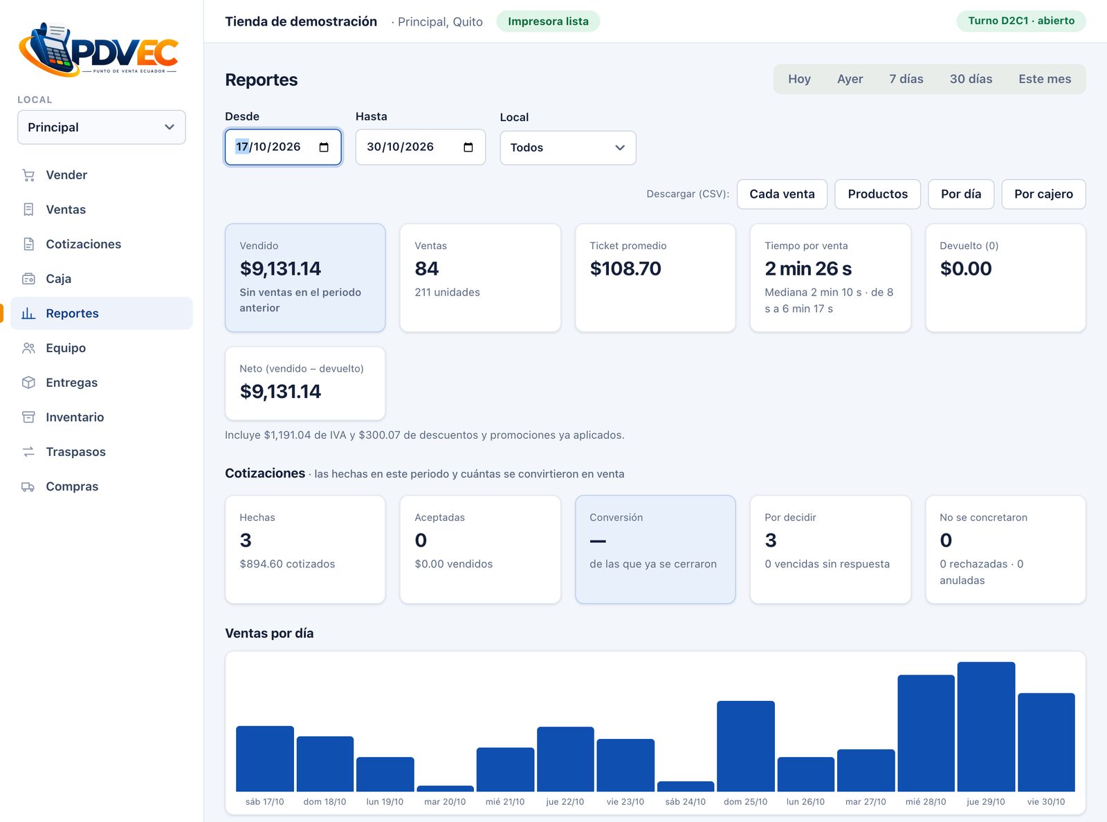
Task: Open Caja in the sidebar
Action: pos(102,279)
